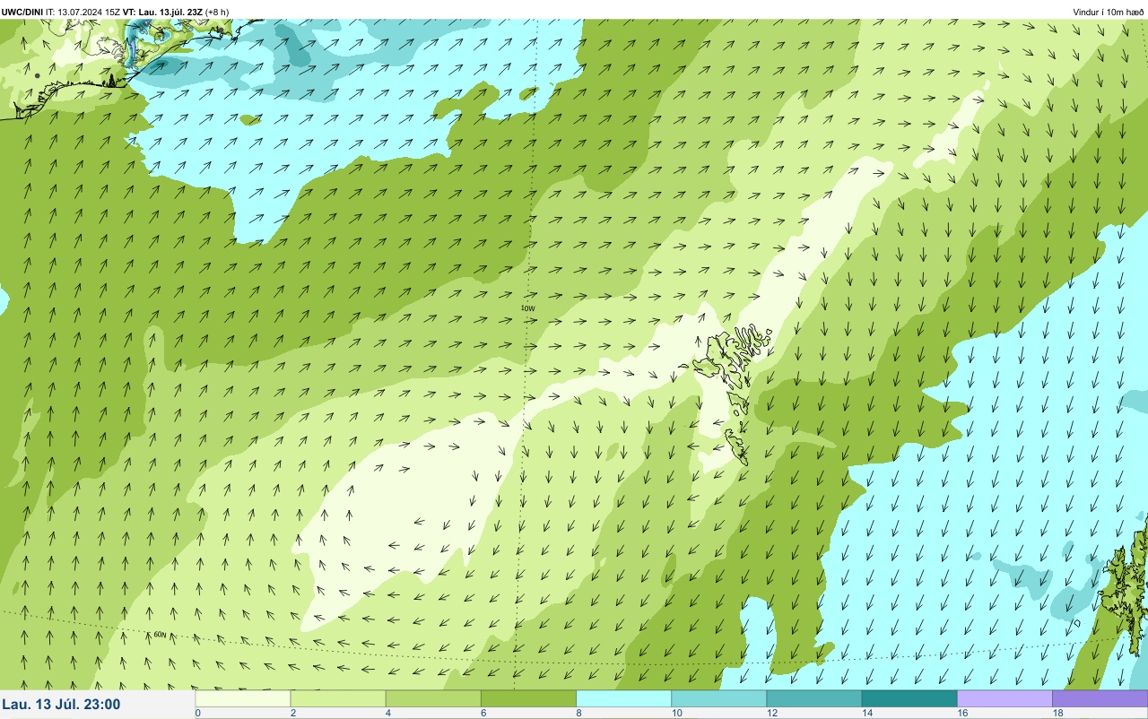Screen dimensions: 1148x719
Task: Click the '(+8 h)' forecast offset text
Action: point(217,12)
